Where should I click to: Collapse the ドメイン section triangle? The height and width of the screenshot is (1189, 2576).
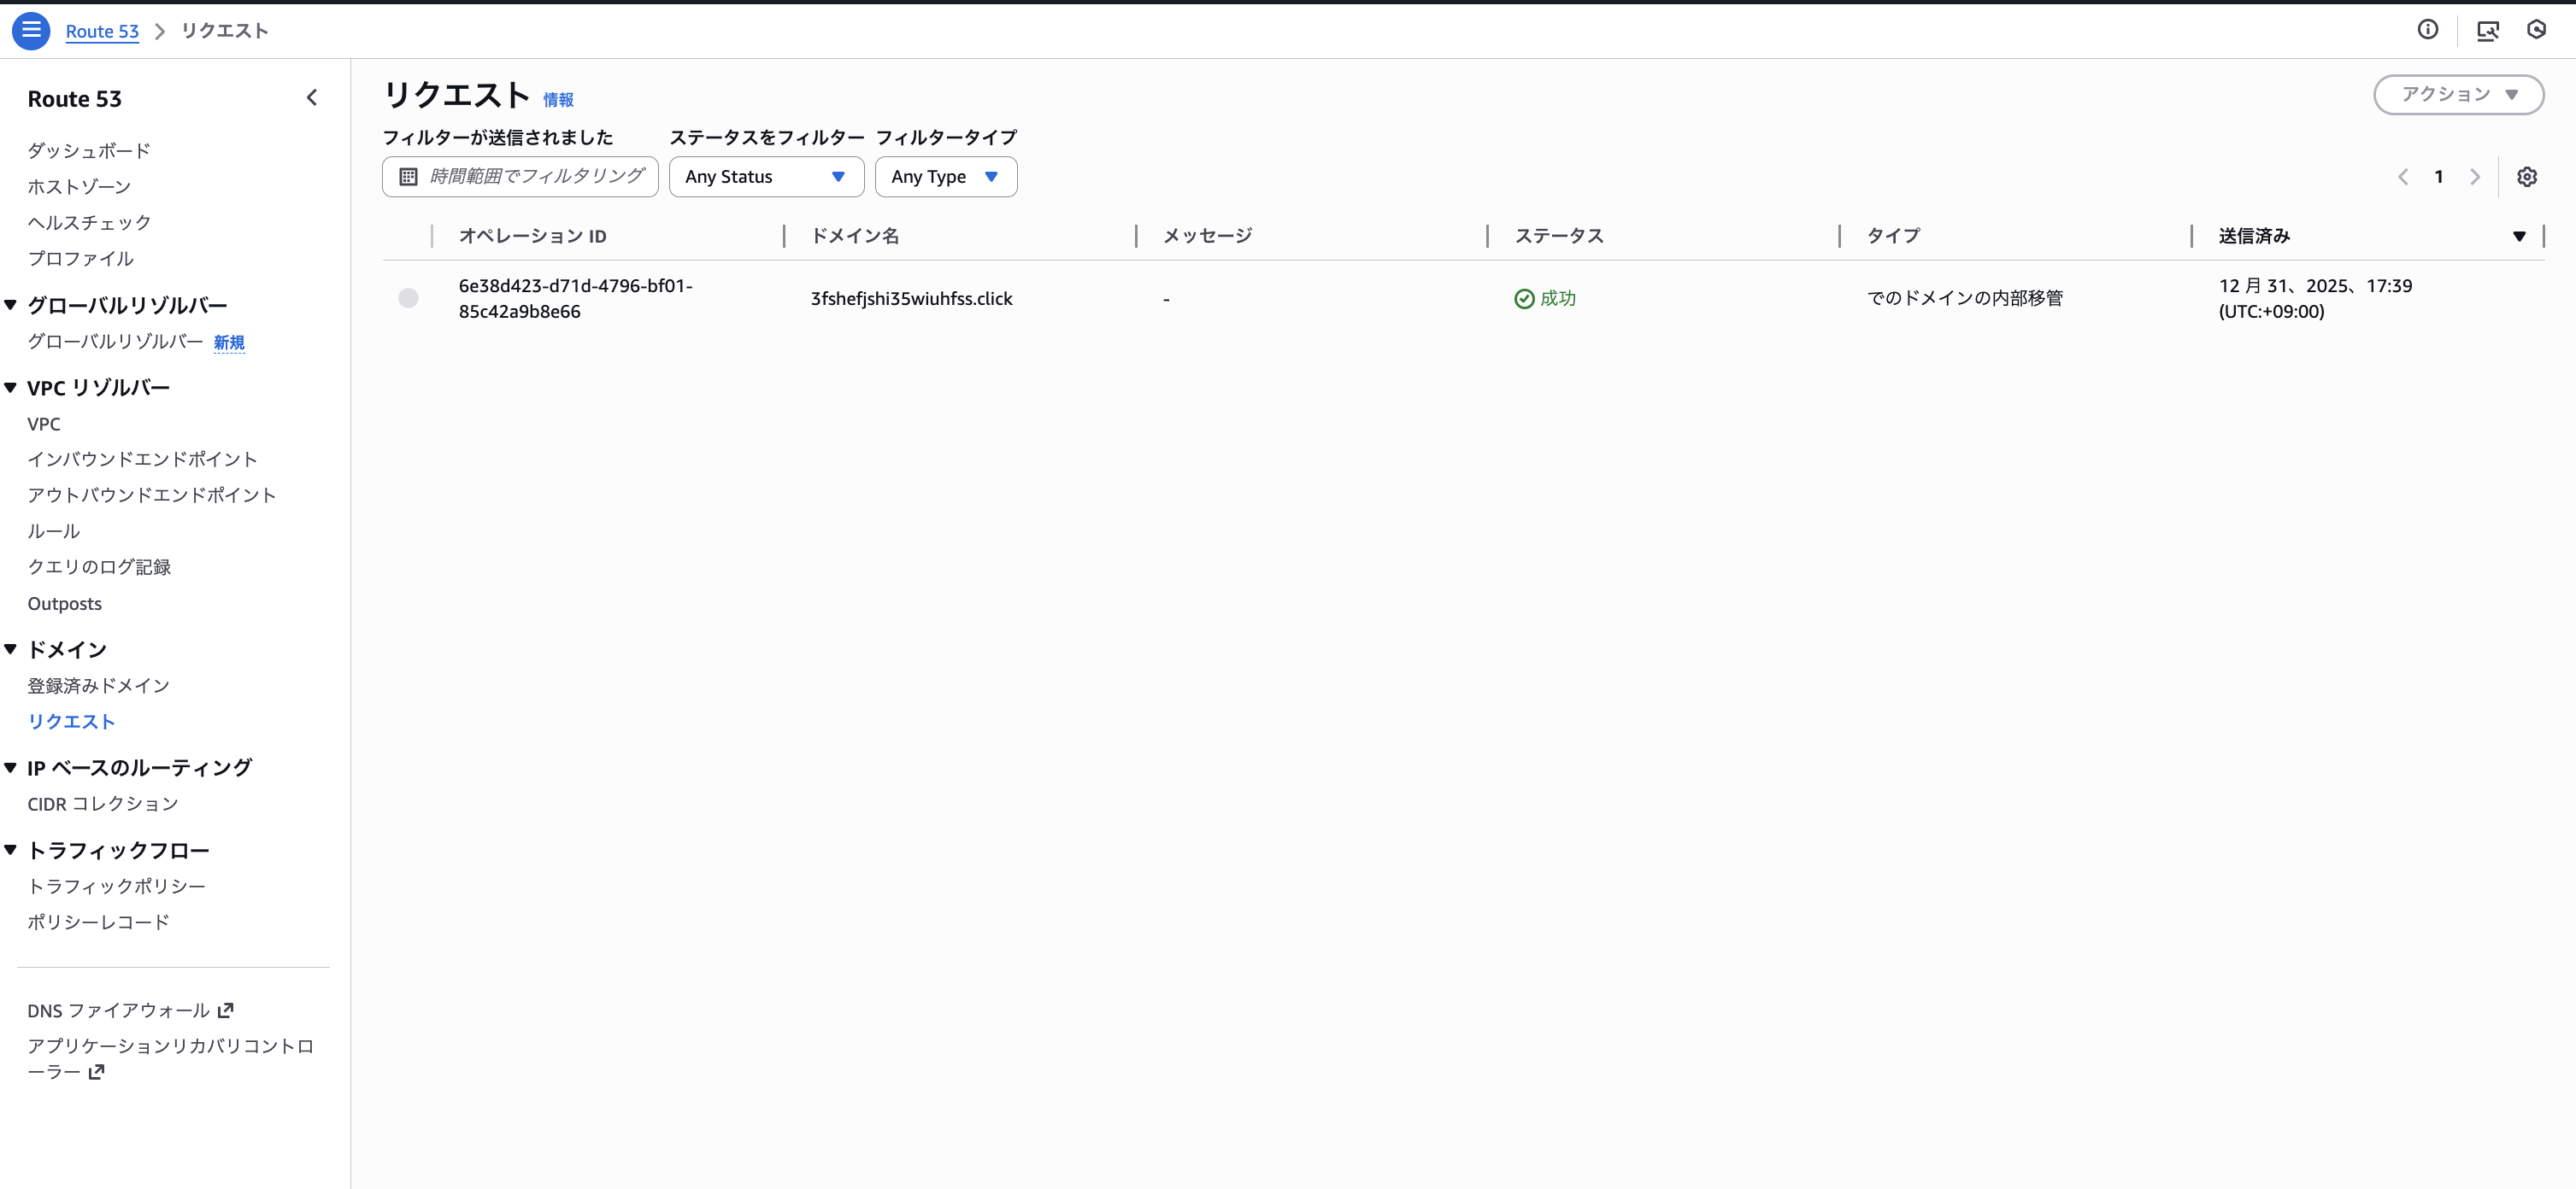(x=10, y=648)
